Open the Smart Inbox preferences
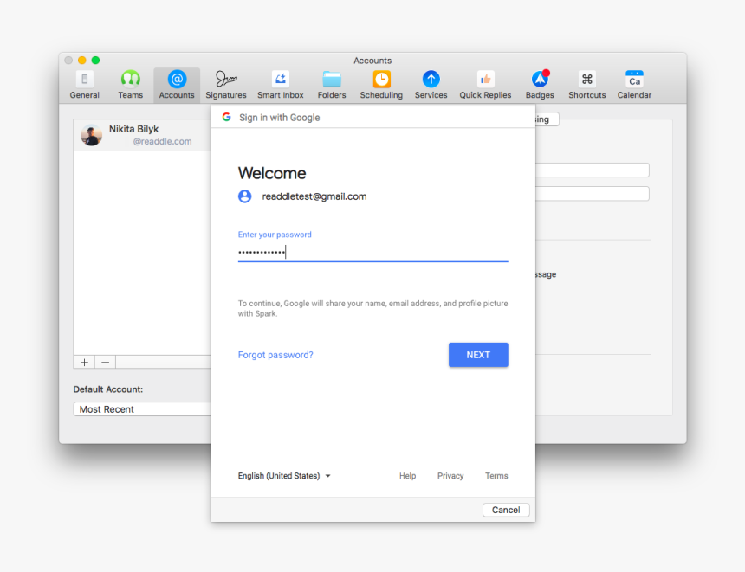The width and height of the screenshot is (745, 572). 281,85
